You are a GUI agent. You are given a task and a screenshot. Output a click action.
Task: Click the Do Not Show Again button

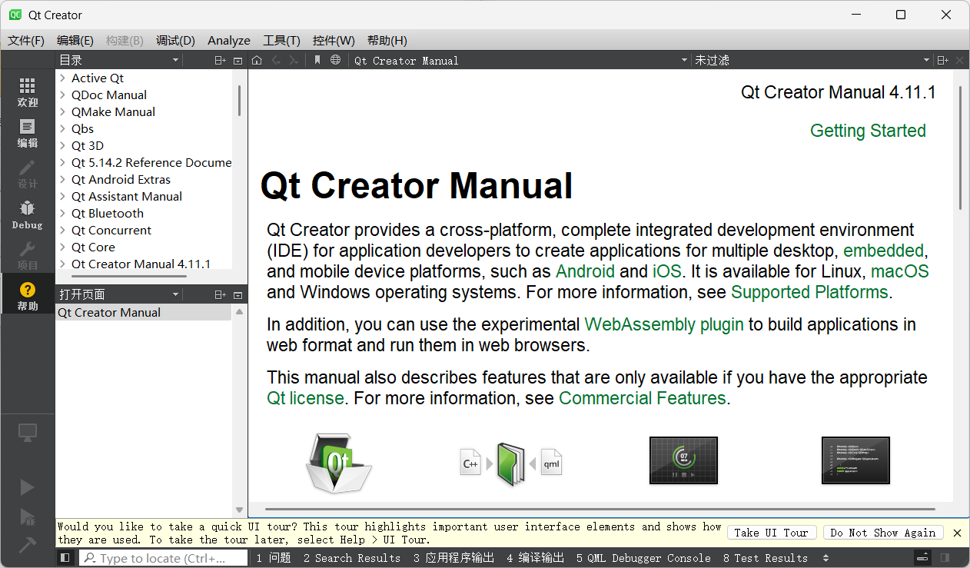pyautogui.click(x=882, y=533)
